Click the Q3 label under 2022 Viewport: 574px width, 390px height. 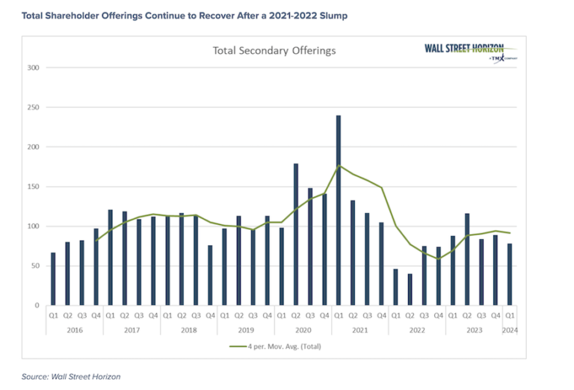point(425,315)
